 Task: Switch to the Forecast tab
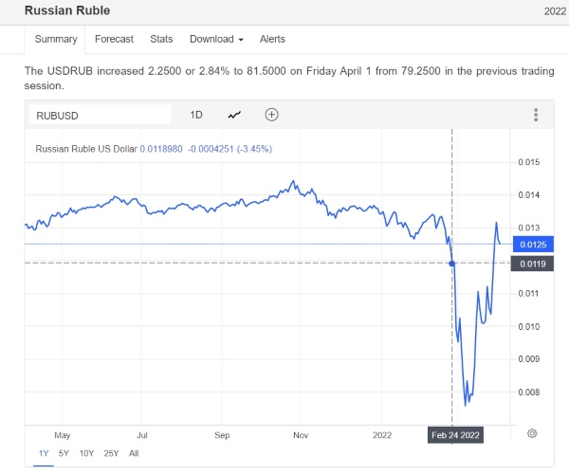(114, 39)
